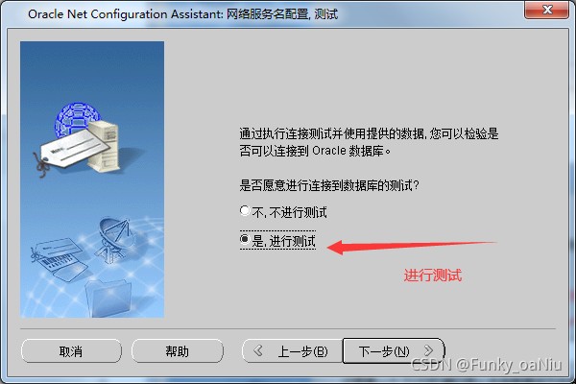Click the white name tag icon with string
This screenshot has height=384, width=576.
pos(70,153)
